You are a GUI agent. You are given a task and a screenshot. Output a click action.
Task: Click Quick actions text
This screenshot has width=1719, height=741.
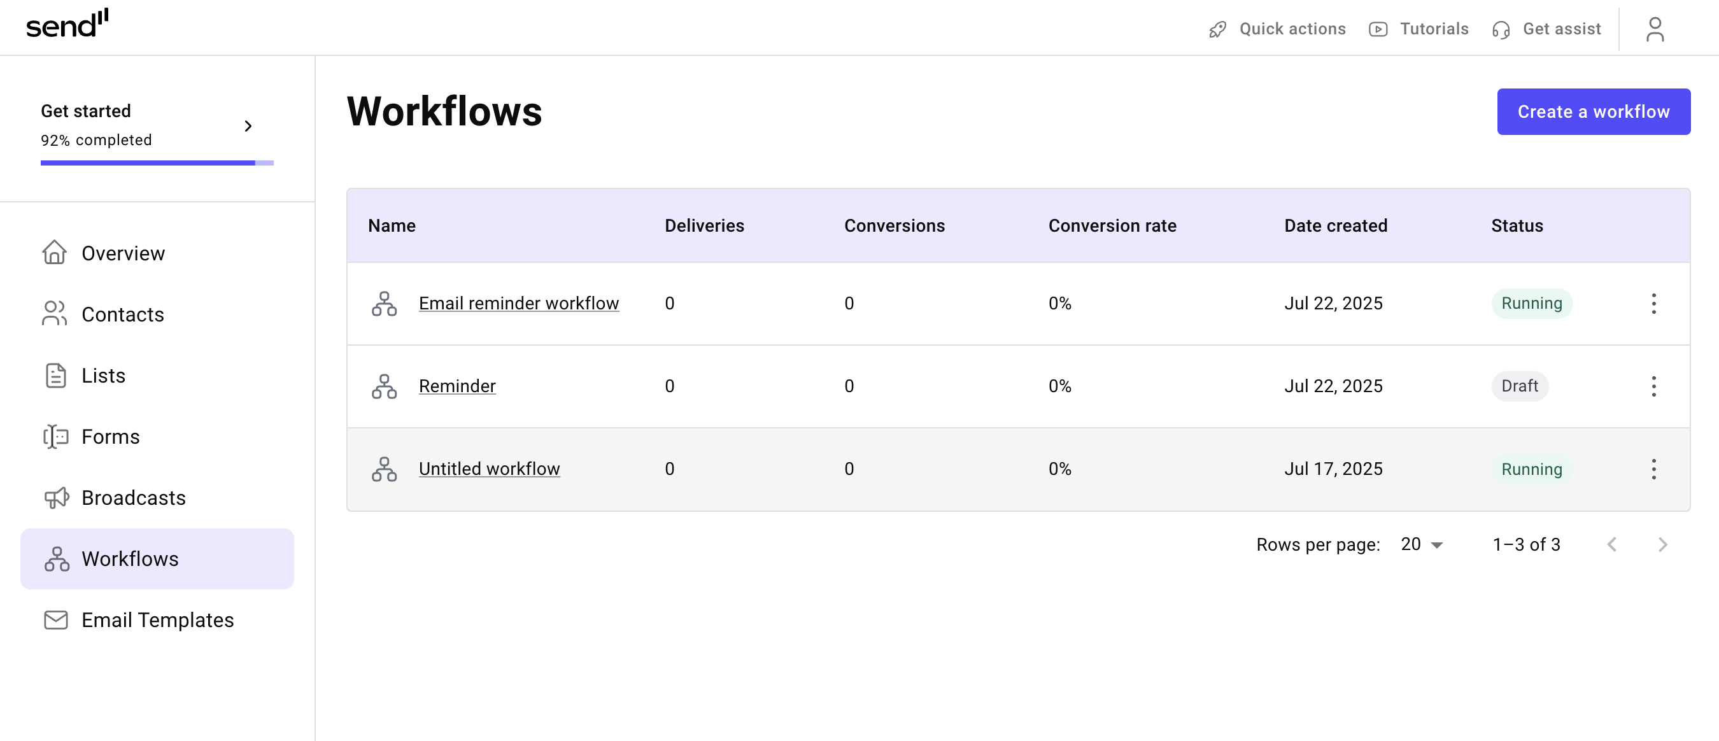pos(1292,29)
